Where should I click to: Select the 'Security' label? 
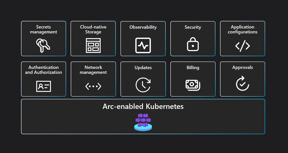pos(193,27)
